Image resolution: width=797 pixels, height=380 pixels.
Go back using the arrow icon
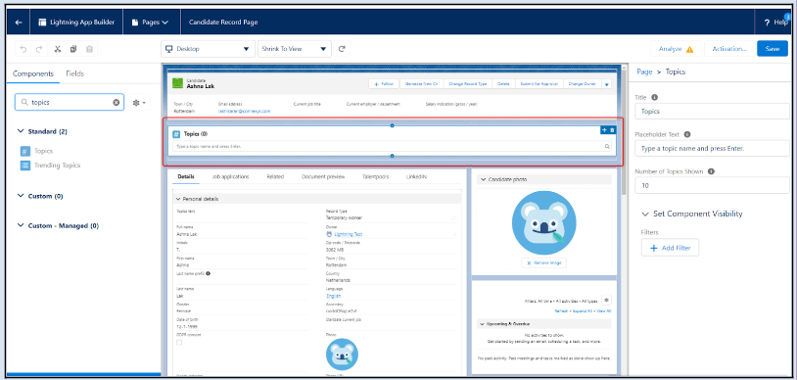(x=19, y=23)
